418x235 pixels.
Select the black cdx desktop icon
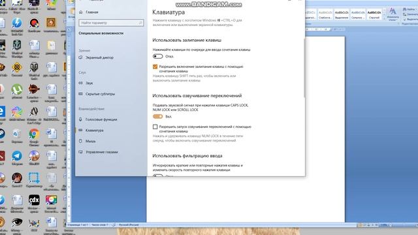coord(34,200)
